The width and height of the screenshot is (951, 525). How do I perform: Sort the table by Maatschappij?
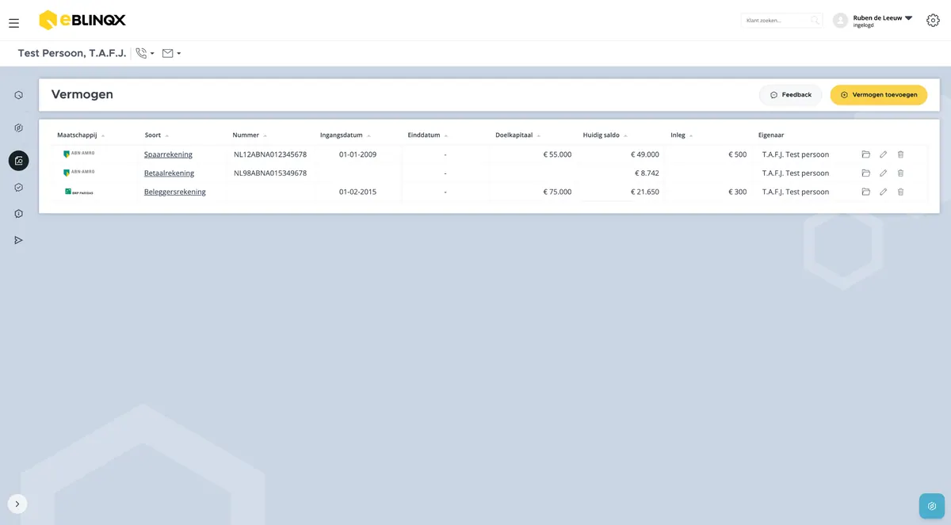coord(81,135)
